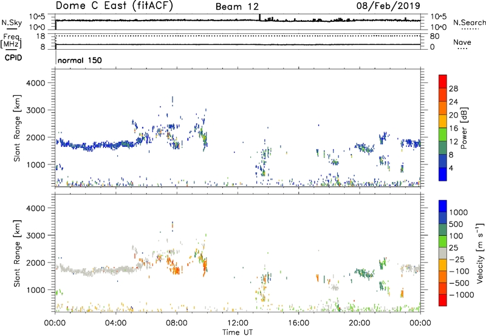
Task: Click the "4000" tick of the velocity panel
Action: 35,208
